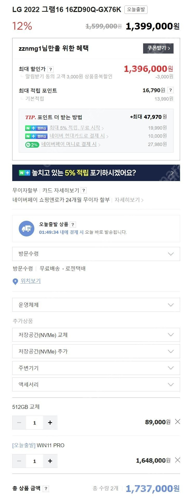Click the location pin icon beside 위치보기
This screenshot has width=185, height=499.
tap(15, 282)
